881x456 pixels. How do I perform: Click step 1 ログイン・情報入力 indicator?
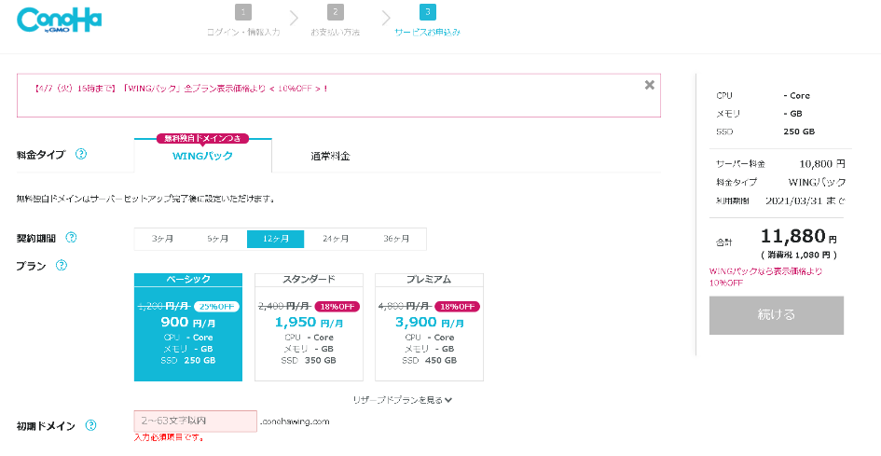pyautogui.click(x=243, y=21)
